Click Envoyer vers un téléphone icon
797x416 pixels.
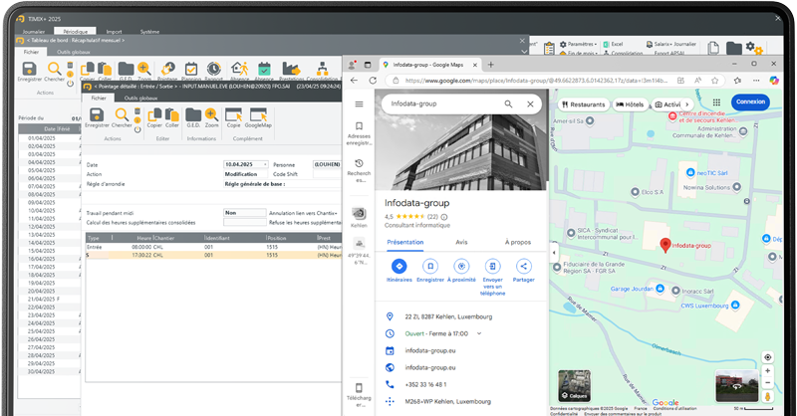tap(492, 267)
